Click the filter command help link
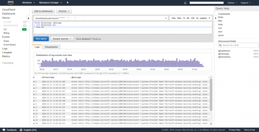The image size is (259, 132). [220, 21]
